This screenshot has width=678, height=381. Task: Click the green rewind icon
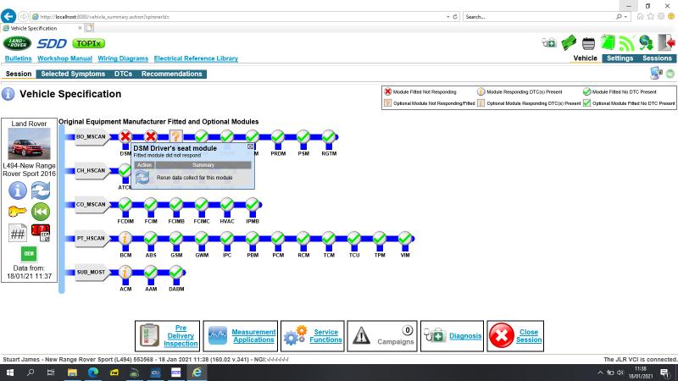coord(41,212)
